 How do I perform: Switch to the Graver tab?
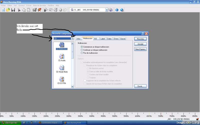pyautogui.click(x=123, y=39)
